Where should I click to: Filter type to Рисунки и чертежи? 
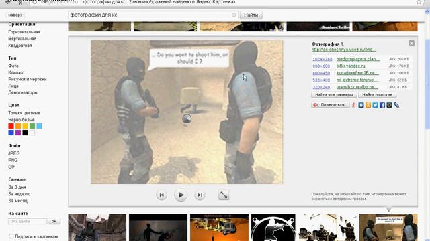[x=28, y=79]
